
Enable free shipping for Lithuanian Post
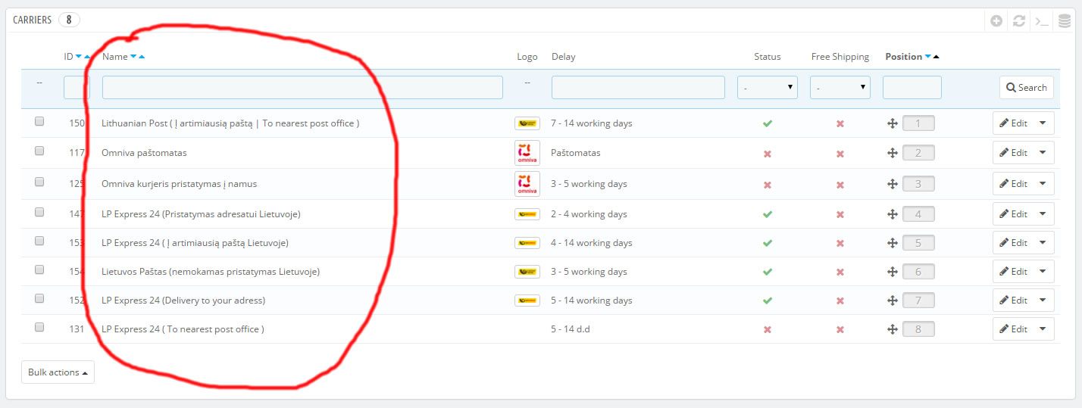pyautogui.click(x=840, y=123)
